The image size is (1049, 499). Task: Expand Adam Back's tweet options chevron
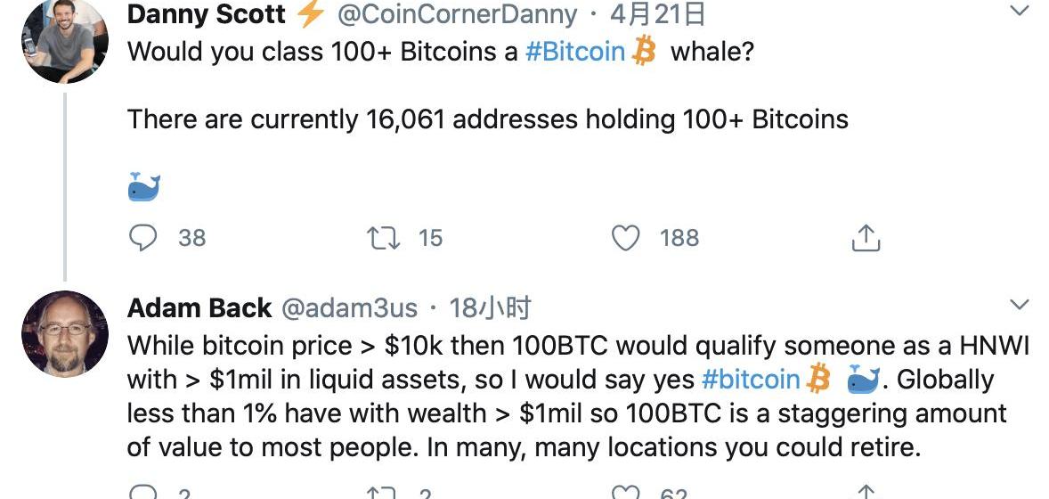[x=1019, y=306]
